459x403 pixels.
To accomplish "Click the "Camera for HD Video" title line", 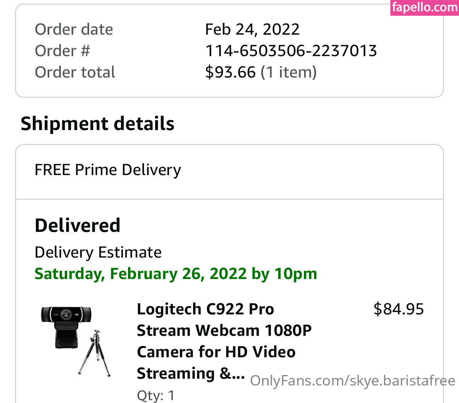I will click(216, 352).
